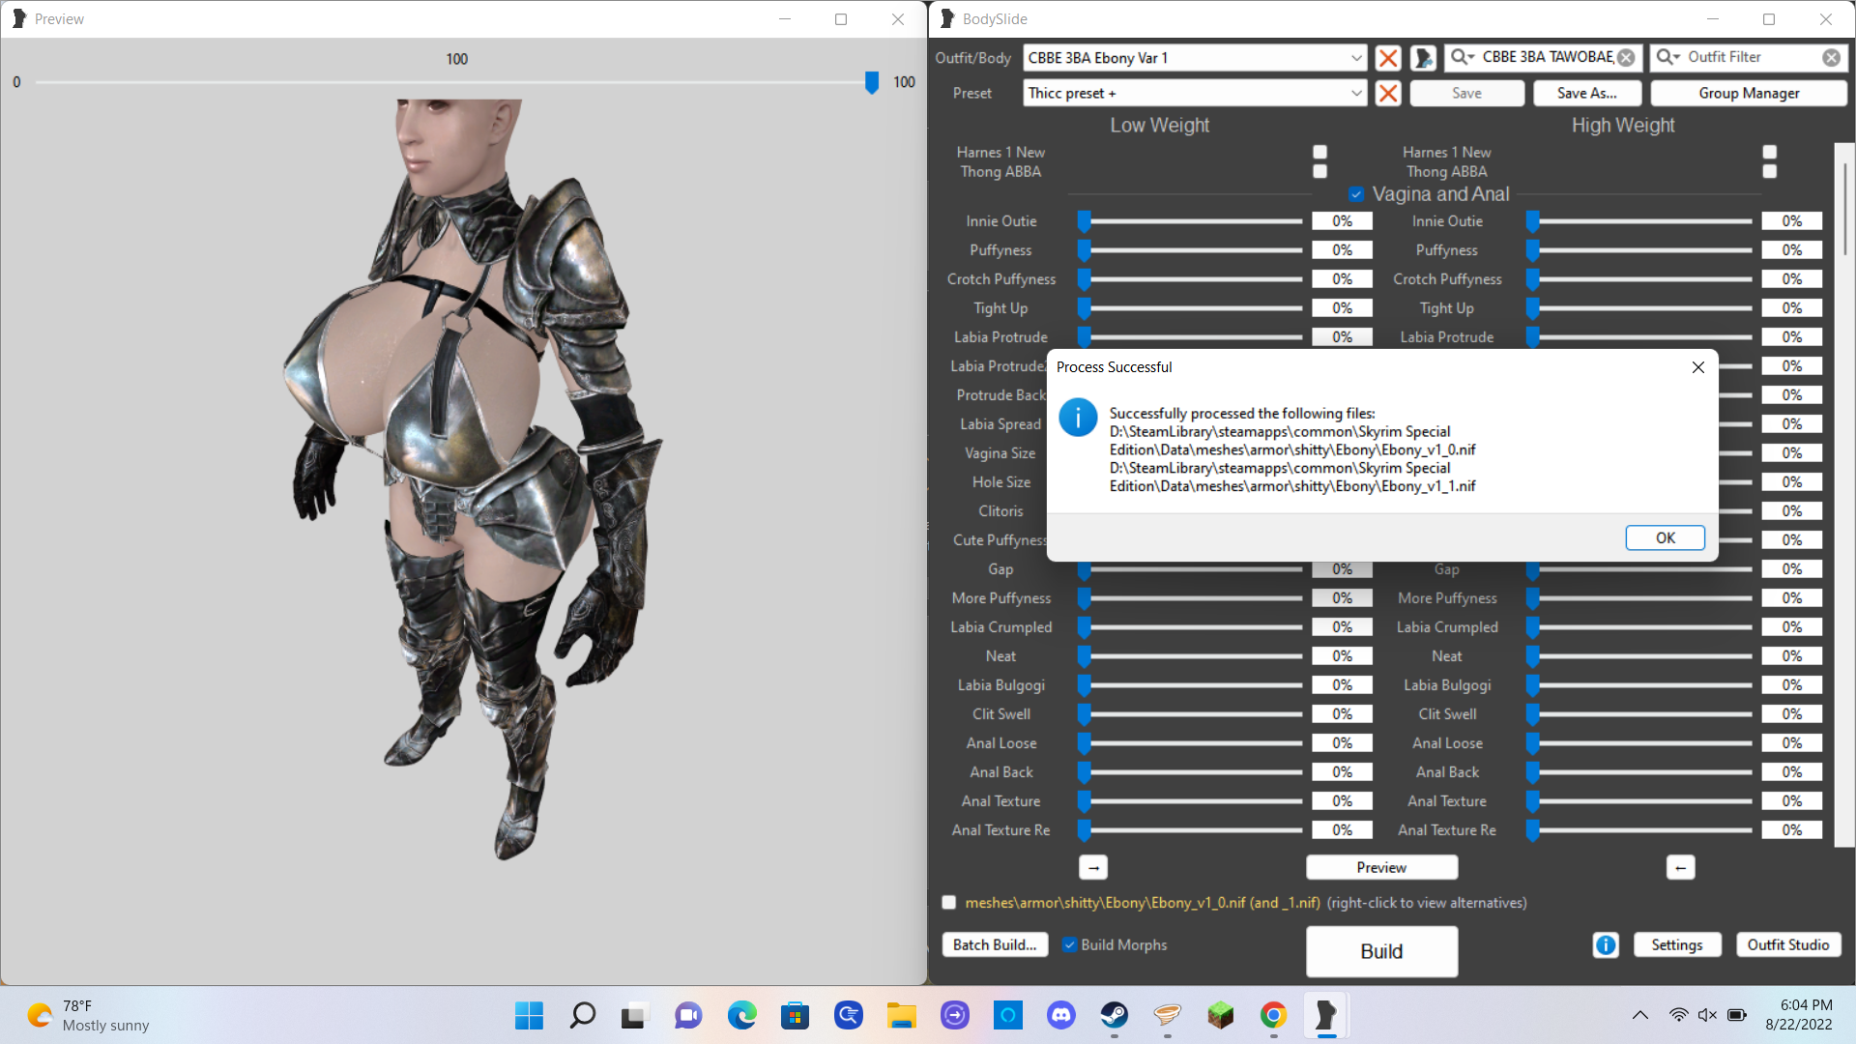Open the Wi-Fi network status icon
1856x1044 pixels.
point(1678,1015)
